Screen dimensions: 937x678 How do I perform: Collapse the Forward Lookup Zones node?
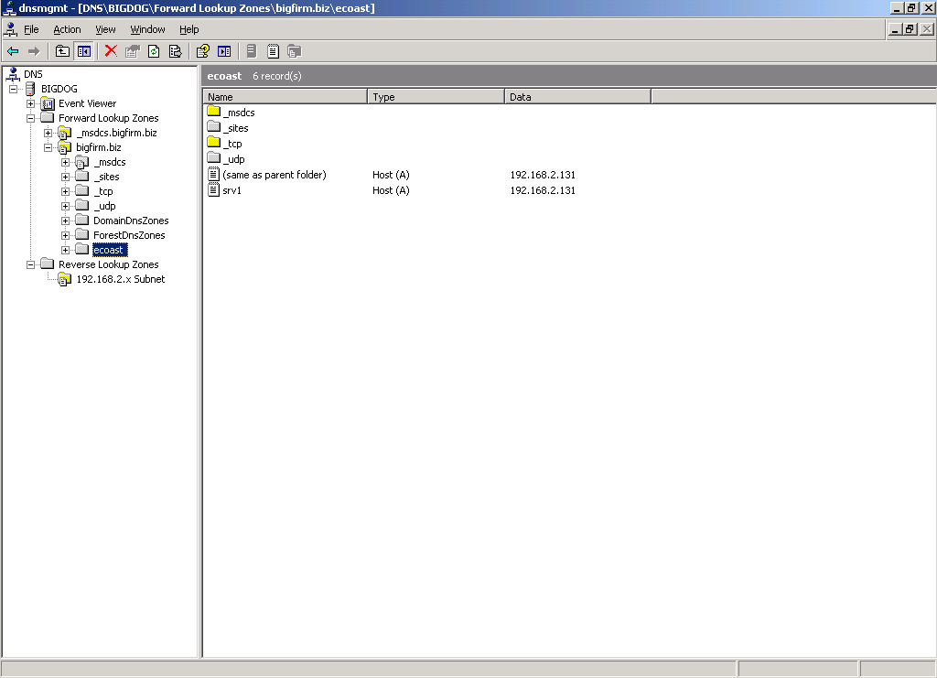pyautogui.click(x=30, y=118)
